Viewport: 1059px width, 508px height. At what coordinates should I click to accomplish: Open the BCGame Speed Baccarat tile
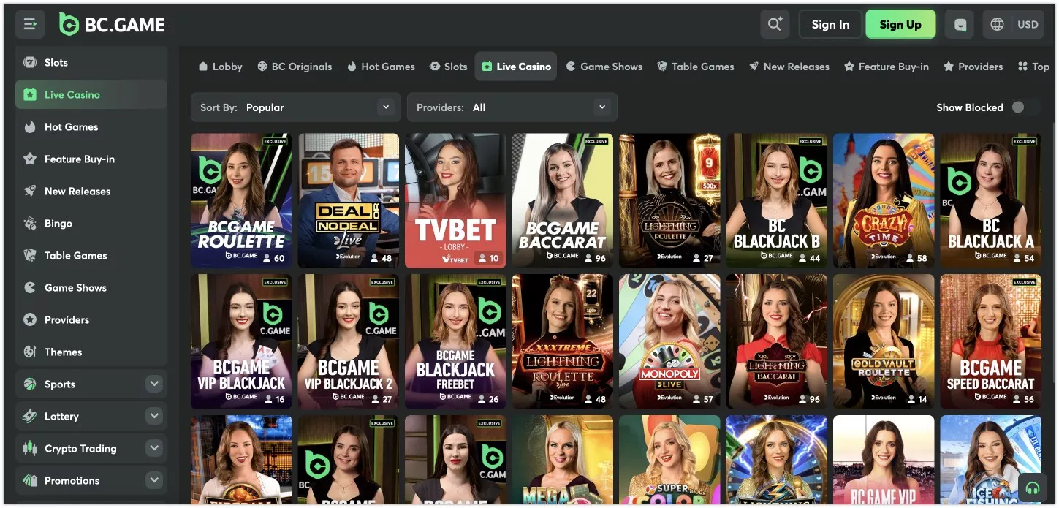(x=991, y=341)
